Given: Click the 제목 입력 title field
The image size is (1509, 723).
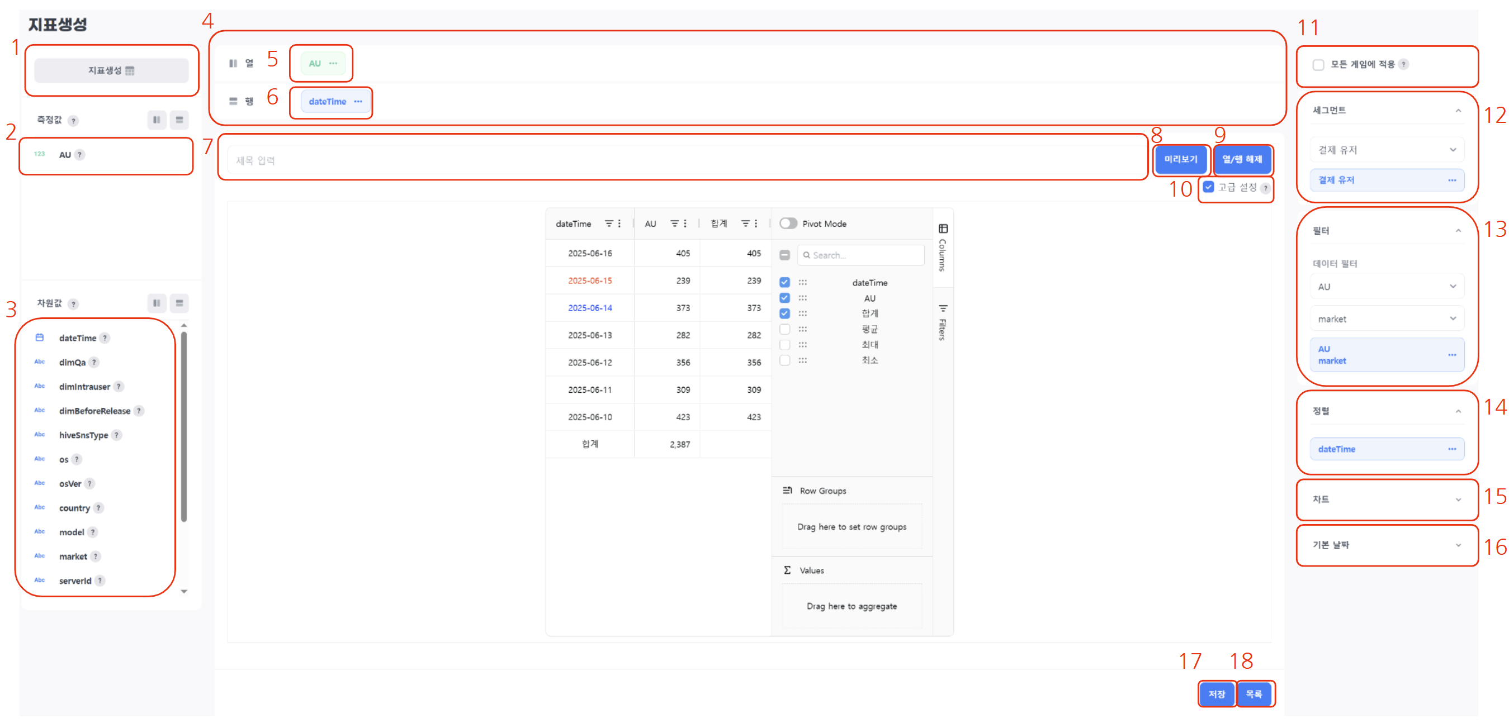Looking at the screenshot, I should point(685,160).
